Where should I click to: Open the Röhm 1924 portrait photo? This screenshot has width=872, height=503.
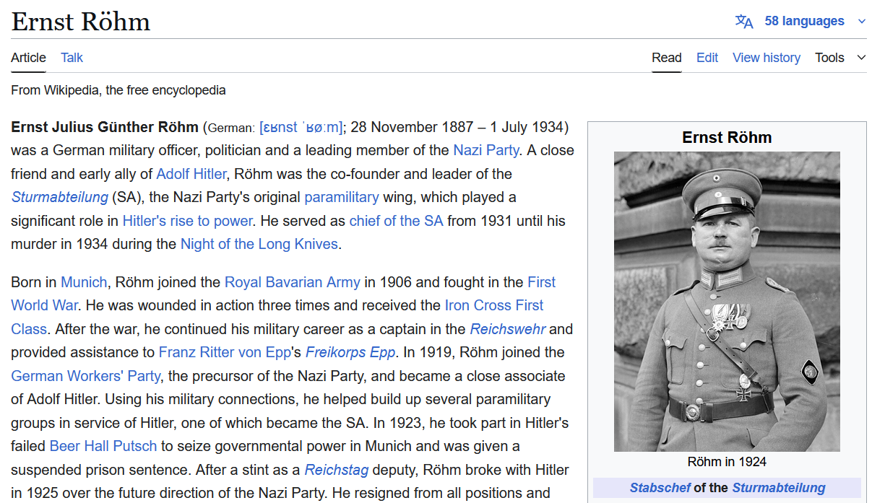pos(727,301)
